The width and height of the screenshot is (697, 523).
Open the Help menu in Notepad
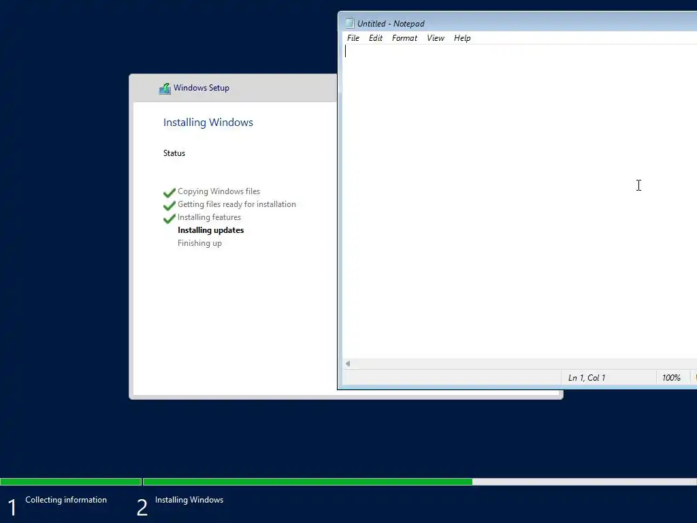462,38
